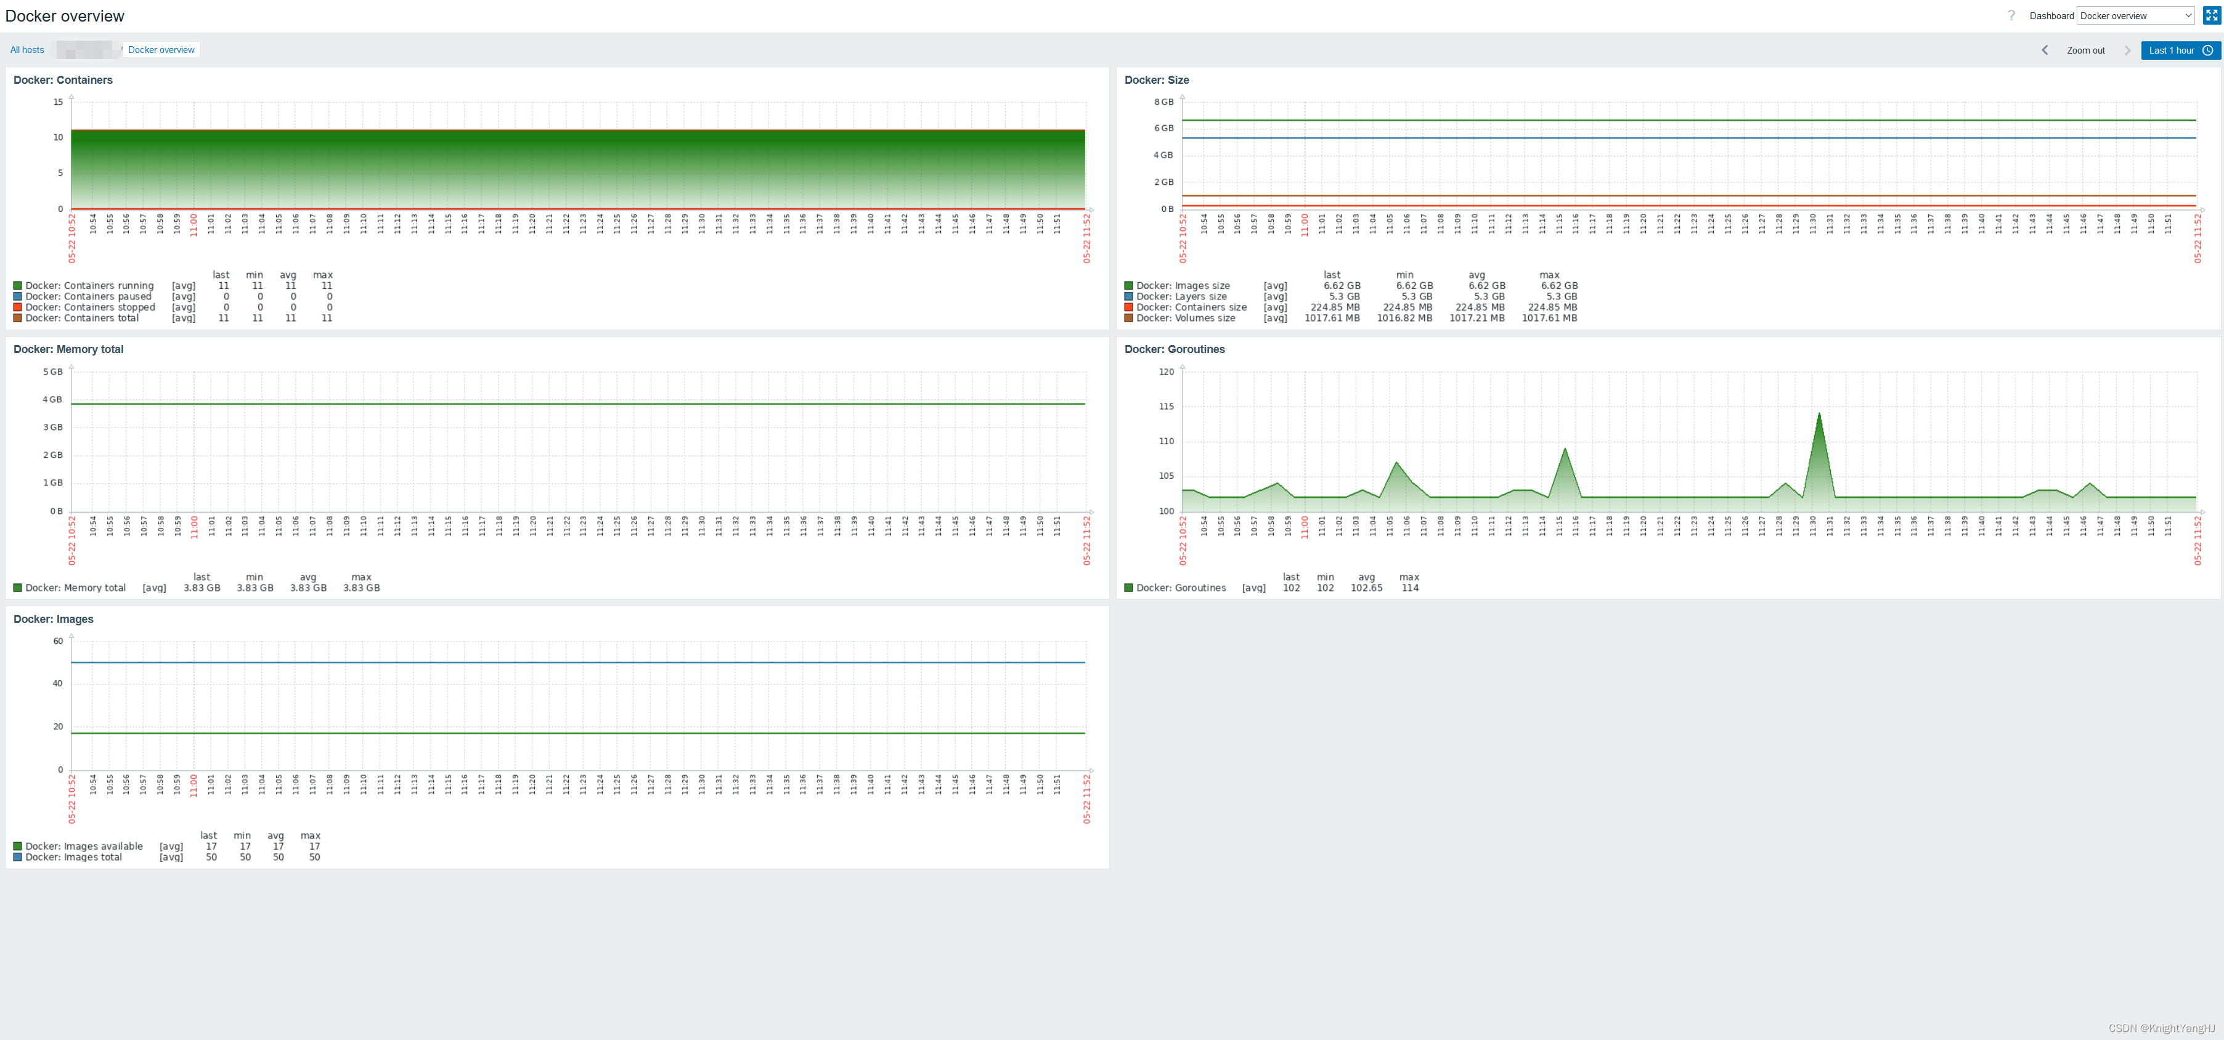Click Containers paused blue legend swatch
This screenshot has height=1040, width=2224.
point(17,296)
